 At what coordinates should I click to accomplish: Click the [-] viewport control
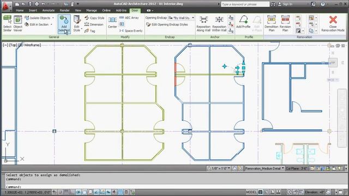tap(5, 45)
